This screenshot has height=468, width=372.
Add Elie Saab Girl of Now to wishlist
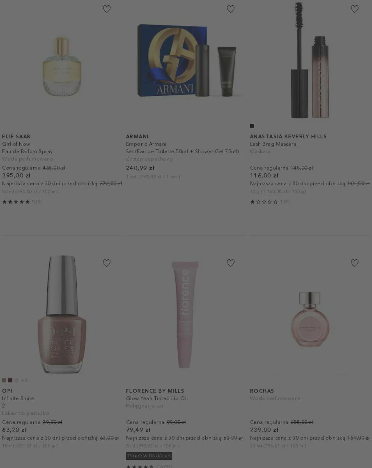107,9
